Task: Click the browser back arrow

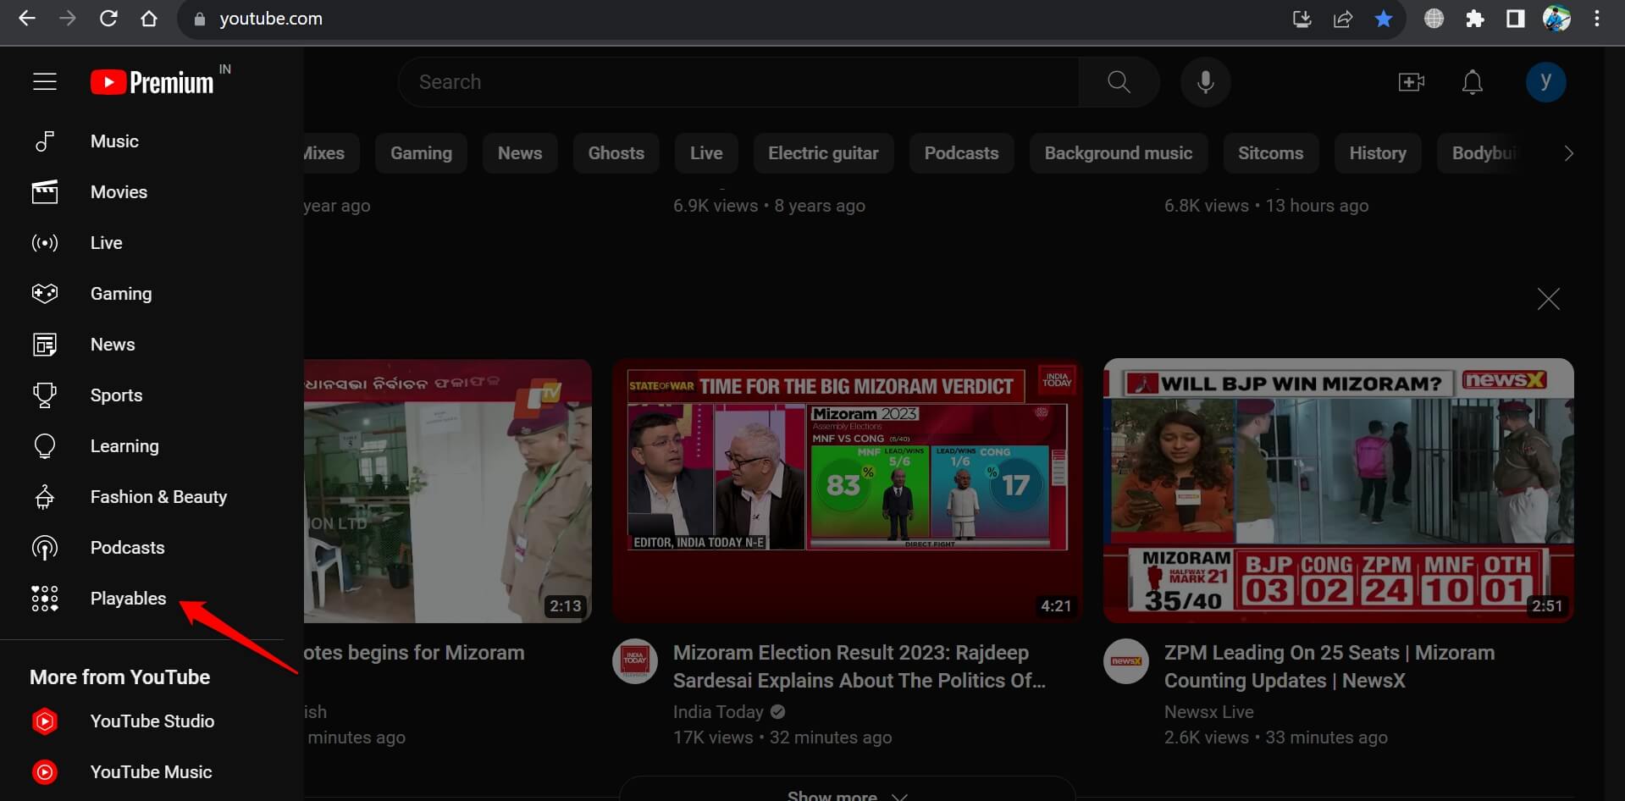Action: click(x=27, y=19)
